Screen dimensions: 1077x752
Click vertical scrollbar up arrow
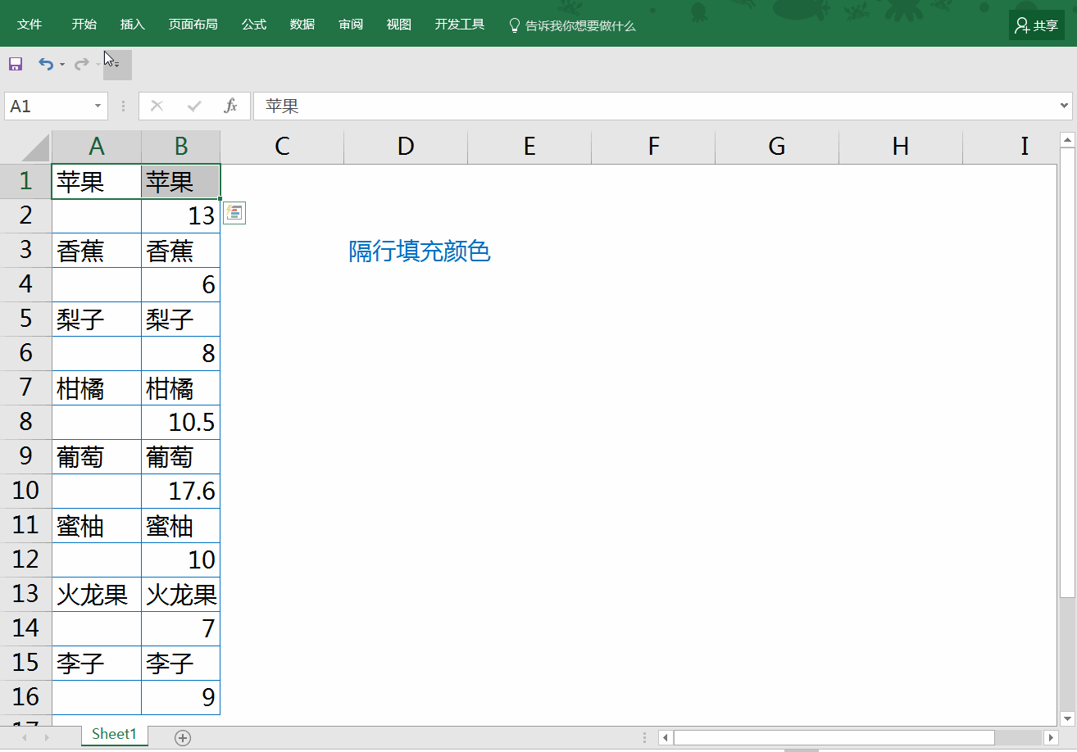point(1067,140)
